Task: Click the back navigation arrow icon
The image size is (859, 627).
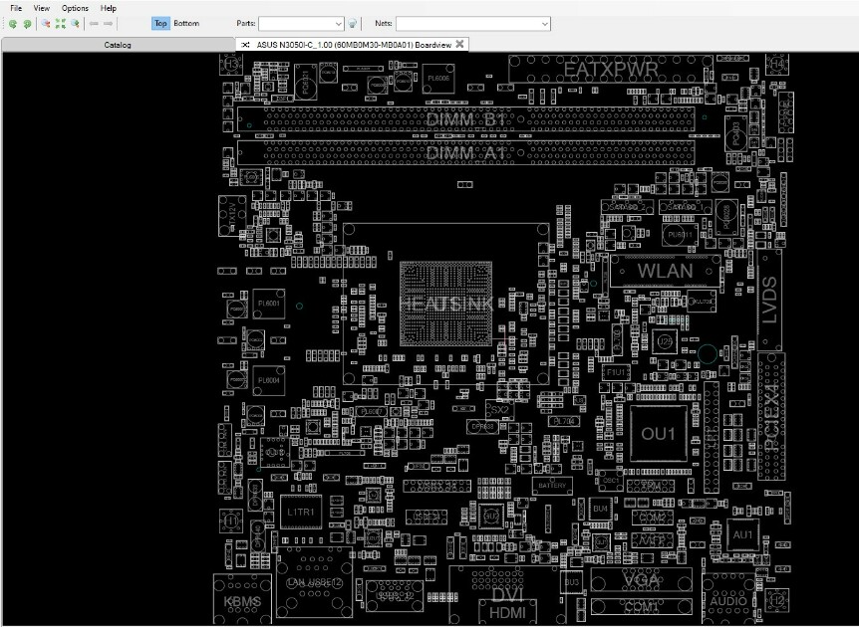Action: pos(94,24)
